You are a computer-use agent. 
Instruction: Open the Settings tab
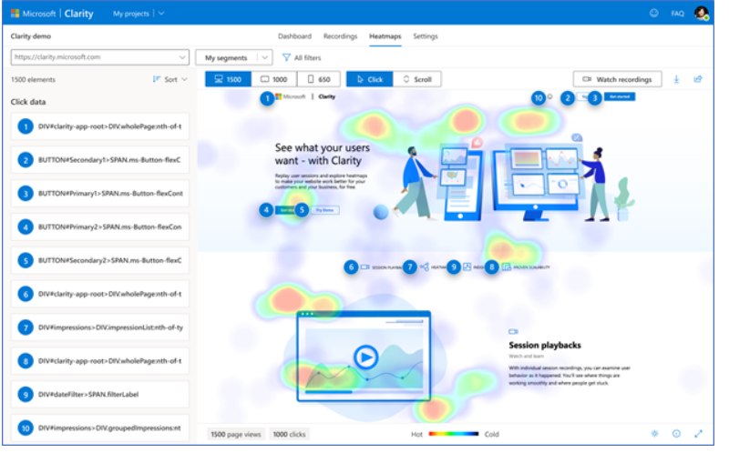point(426,36)
